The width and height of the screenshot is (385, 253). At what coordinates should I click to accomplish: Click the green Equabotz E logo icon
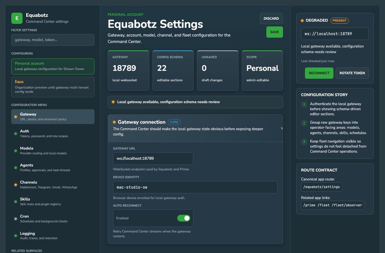(17, 18)
